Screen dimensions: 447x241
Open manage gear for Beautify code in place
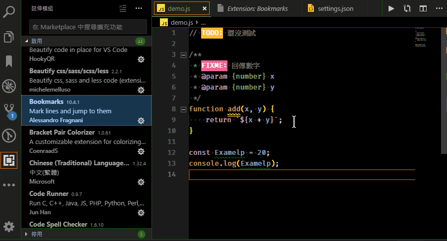(x=141, y=59)
